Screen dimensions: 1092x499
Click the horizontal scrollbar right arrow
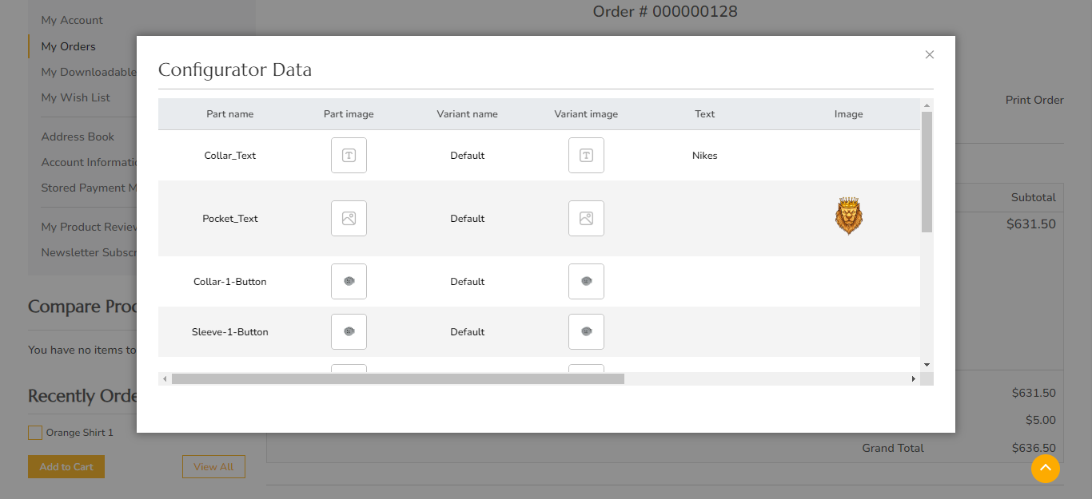(x=914, y=378)
